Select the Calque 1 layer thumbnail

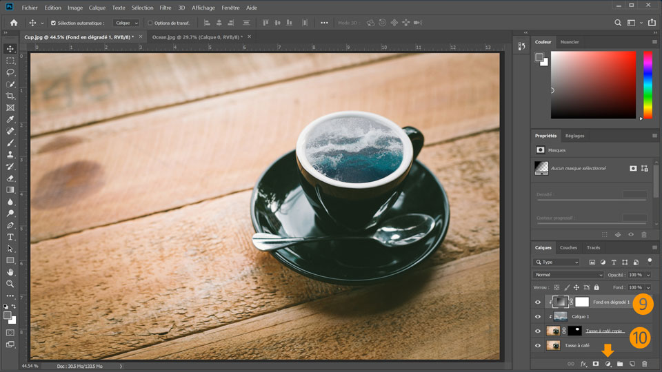point(561,316)
